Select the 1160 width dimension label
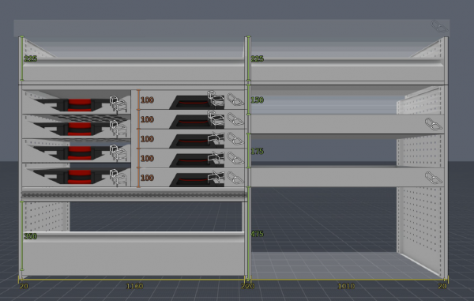Viewport: 474px width, 301px height. click(134, 286)
